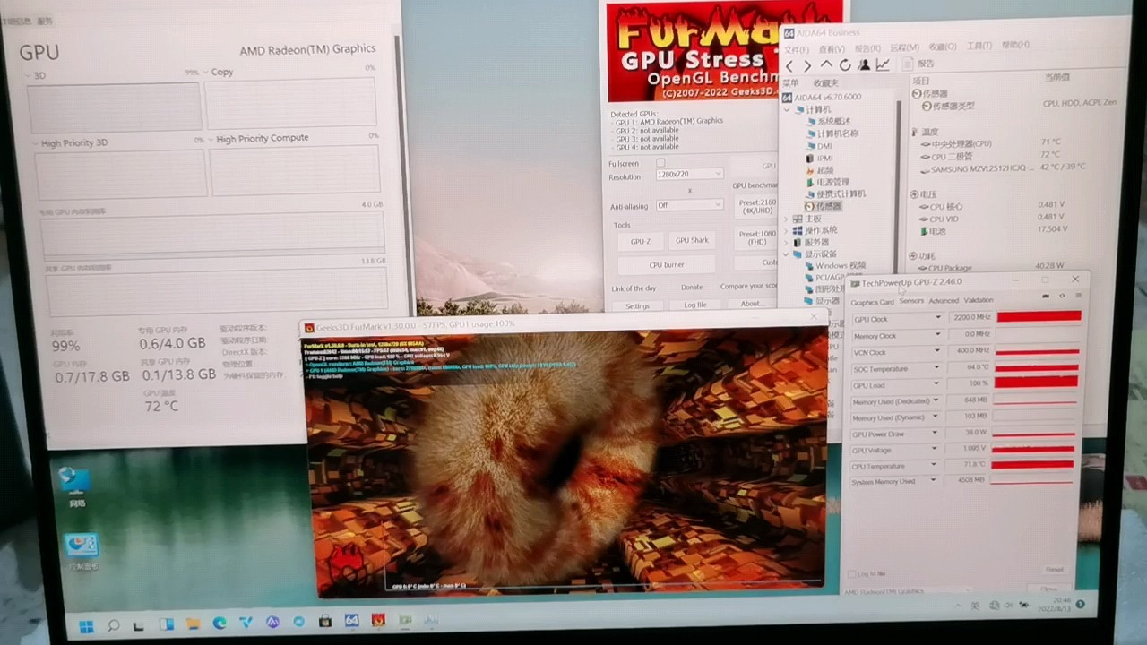This screenshot has height=645, width=1147.
Task: Click GPU Clock red graph bar
Action: (x=1039, y=316)
